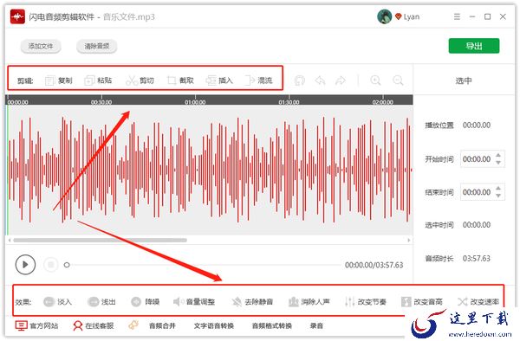Click the headphone listen icon in toolbar
520x341 pixels.
300,80
